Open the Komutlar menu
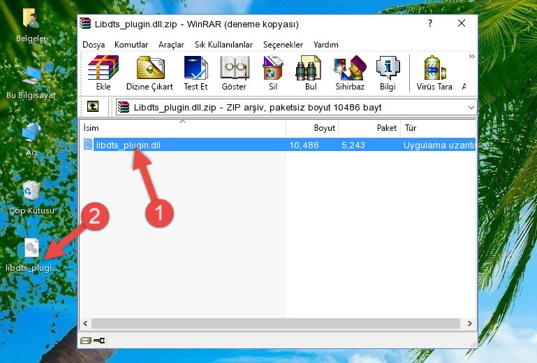 [x=131, y=45]
